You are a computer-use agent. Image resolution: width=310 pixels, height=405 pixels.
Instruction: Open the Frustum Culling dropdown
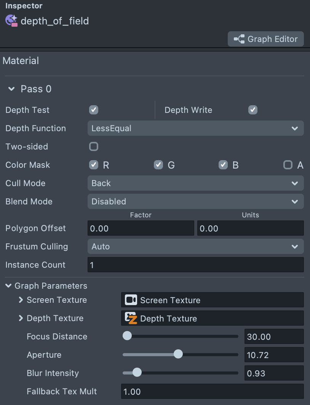[195, 247]
